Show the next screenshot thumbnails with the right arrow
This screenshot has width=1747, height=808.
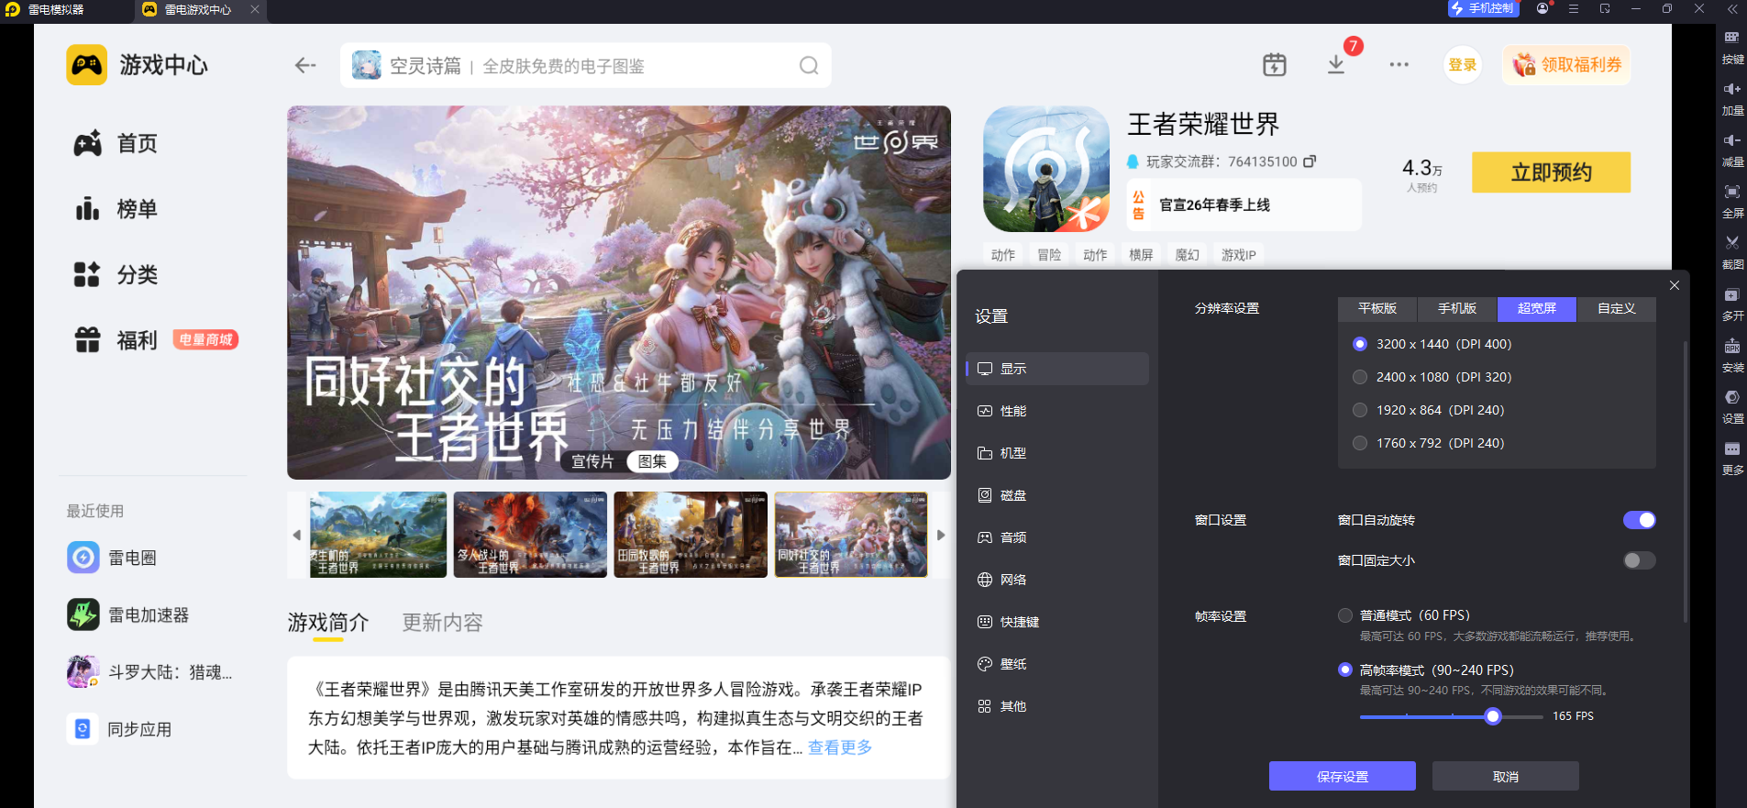point(941,535)
